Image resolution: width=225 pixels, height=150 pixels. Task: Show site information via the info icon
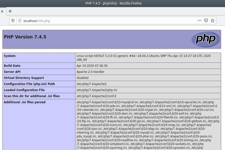click(20, 21)
